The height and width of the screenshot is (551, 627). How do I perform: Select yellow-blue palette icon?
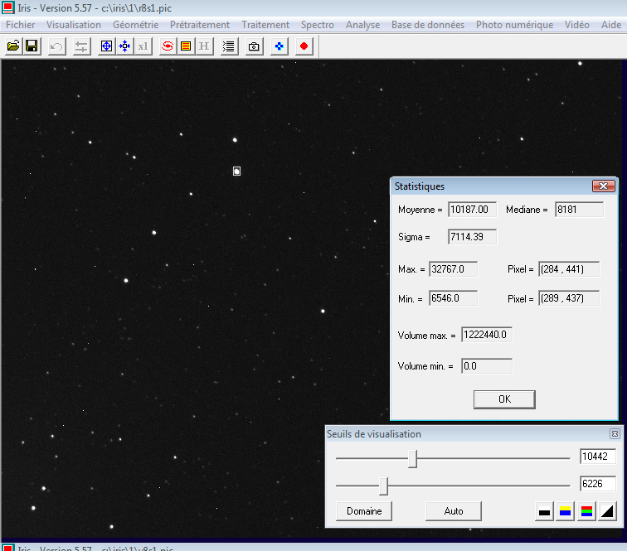[x=565, y=511]
